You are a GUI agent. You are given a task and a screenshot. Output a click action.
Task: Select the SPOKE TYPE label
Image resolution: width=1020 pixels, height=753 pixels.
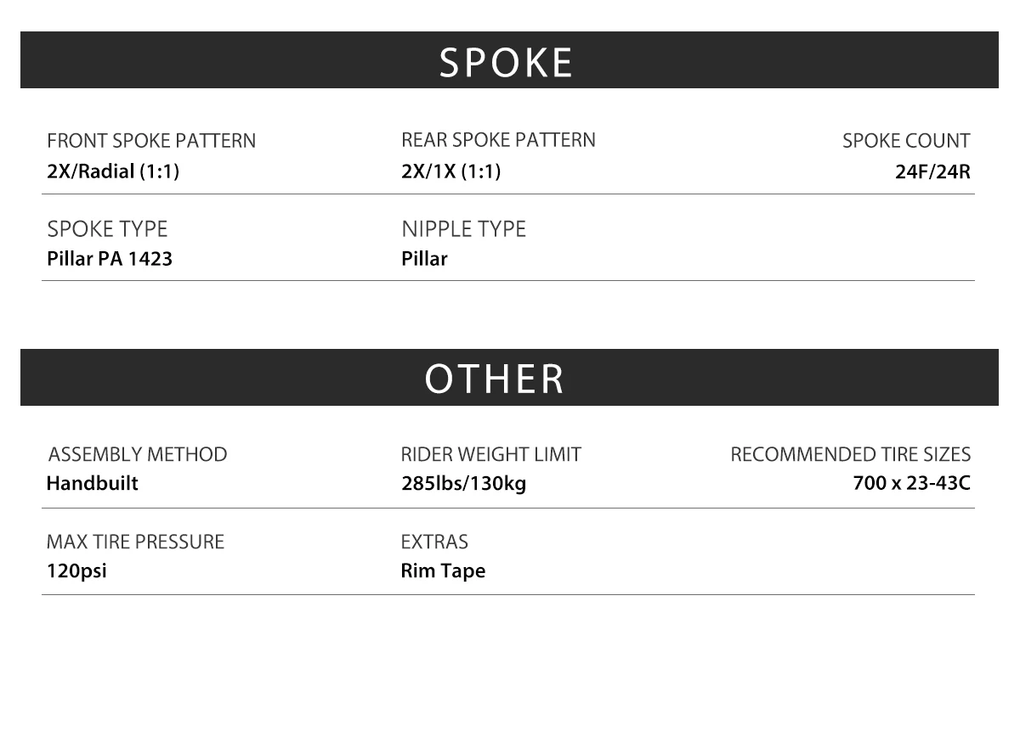[107, 229]
